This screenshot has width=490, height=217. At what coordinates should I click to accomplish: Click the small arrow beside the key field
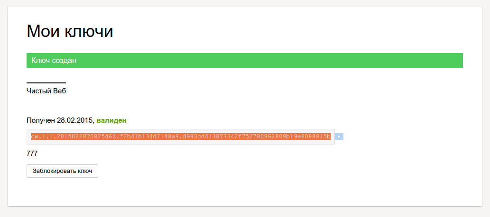pyautogui.click(x=339, y=136)
